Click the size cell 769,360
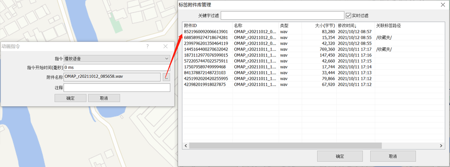Screen dimensions: 450x167 pyautogui.click(x=327, y=49)
